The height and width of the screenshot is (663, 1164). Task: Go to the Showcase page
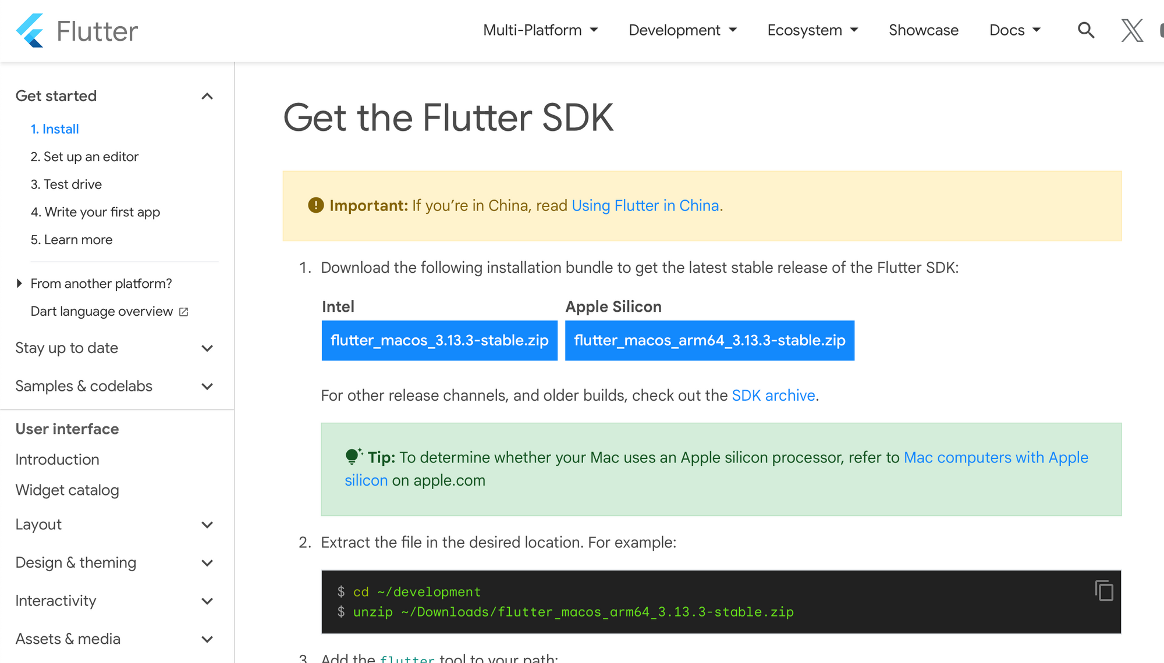(x=923, y=30)
